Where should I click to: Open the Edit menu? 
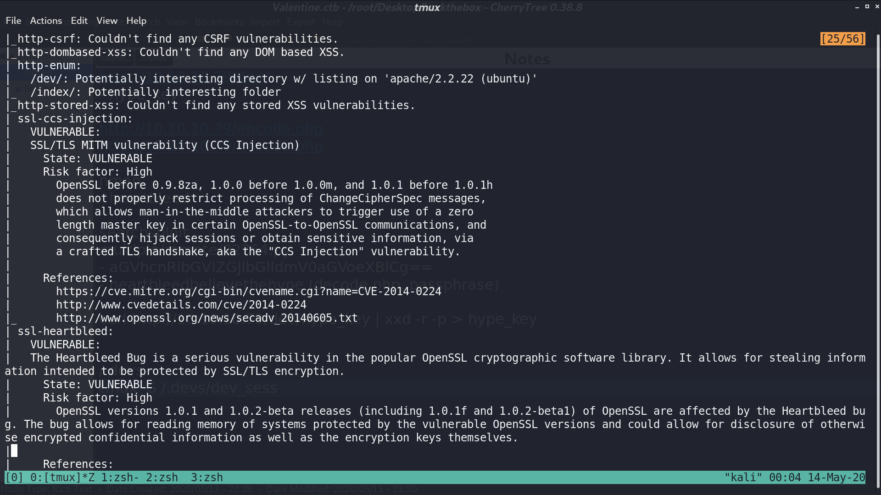[79, 21]
